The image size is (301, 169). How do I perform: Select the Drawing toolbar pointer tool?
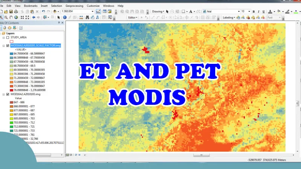click(x=167, y=12)
